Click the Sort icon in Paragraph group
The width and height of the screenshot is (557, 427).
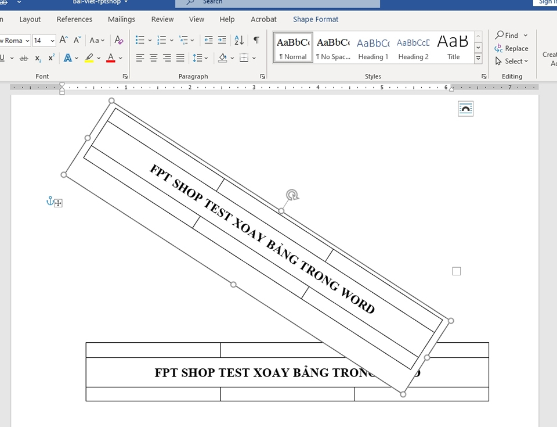coord(238,41)
